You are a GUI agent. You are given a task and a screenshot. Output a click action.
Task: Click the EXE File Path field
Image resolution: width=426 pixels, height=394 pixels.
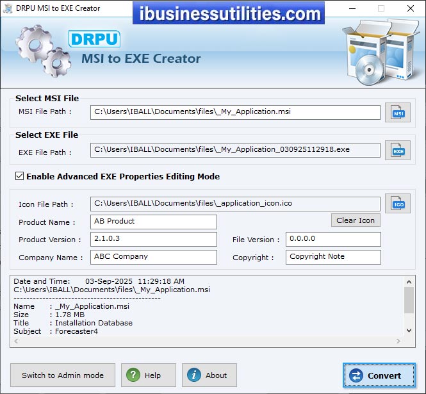tap(235, 150)
